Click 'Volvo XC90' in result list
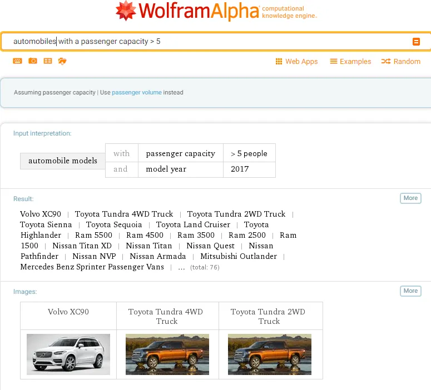This screenshot has width=431, height=390. click(x=41, y=214)
